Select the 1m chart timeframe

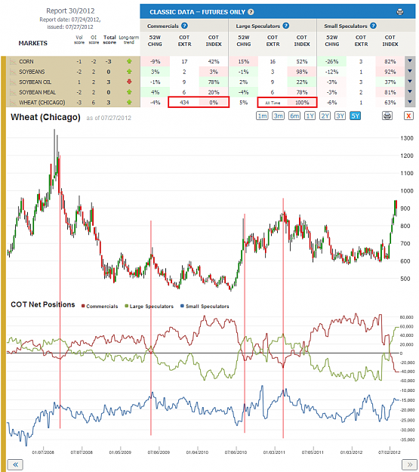(x=262, y=116)
